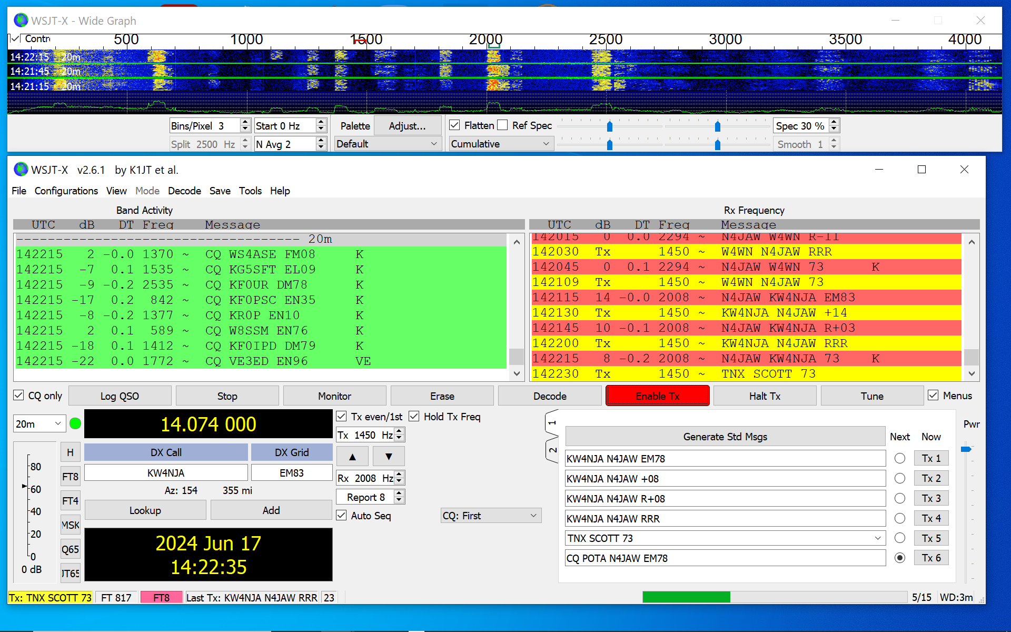Screen dimensions: 1011x632
Task: Select the Q65 mode button
Action: point(70,549)
